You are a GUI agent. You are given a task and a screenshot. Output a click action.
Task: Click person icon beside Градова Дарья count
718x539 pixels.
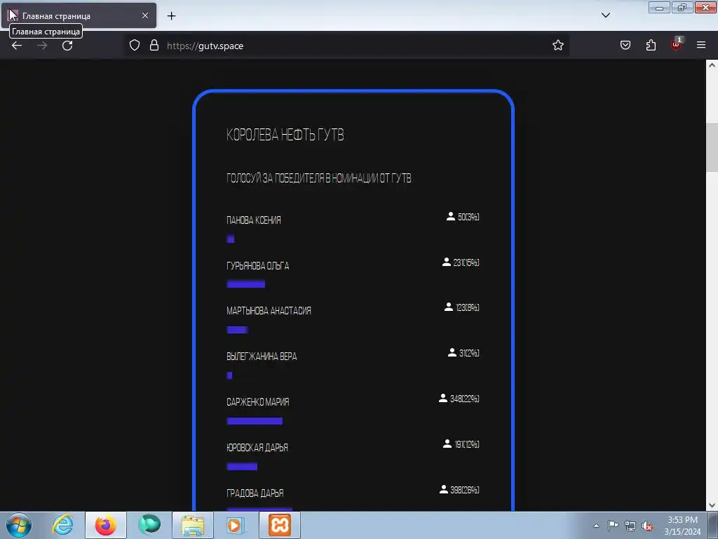coord(443,489)
